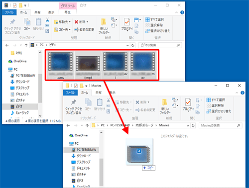Viewport: 249px width, 188px height.
Task: Open File tab in Video window
Action: (x=9, y=12)
